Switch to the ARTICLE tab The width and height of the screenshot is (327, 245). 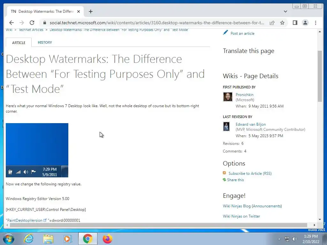(19, 42)
